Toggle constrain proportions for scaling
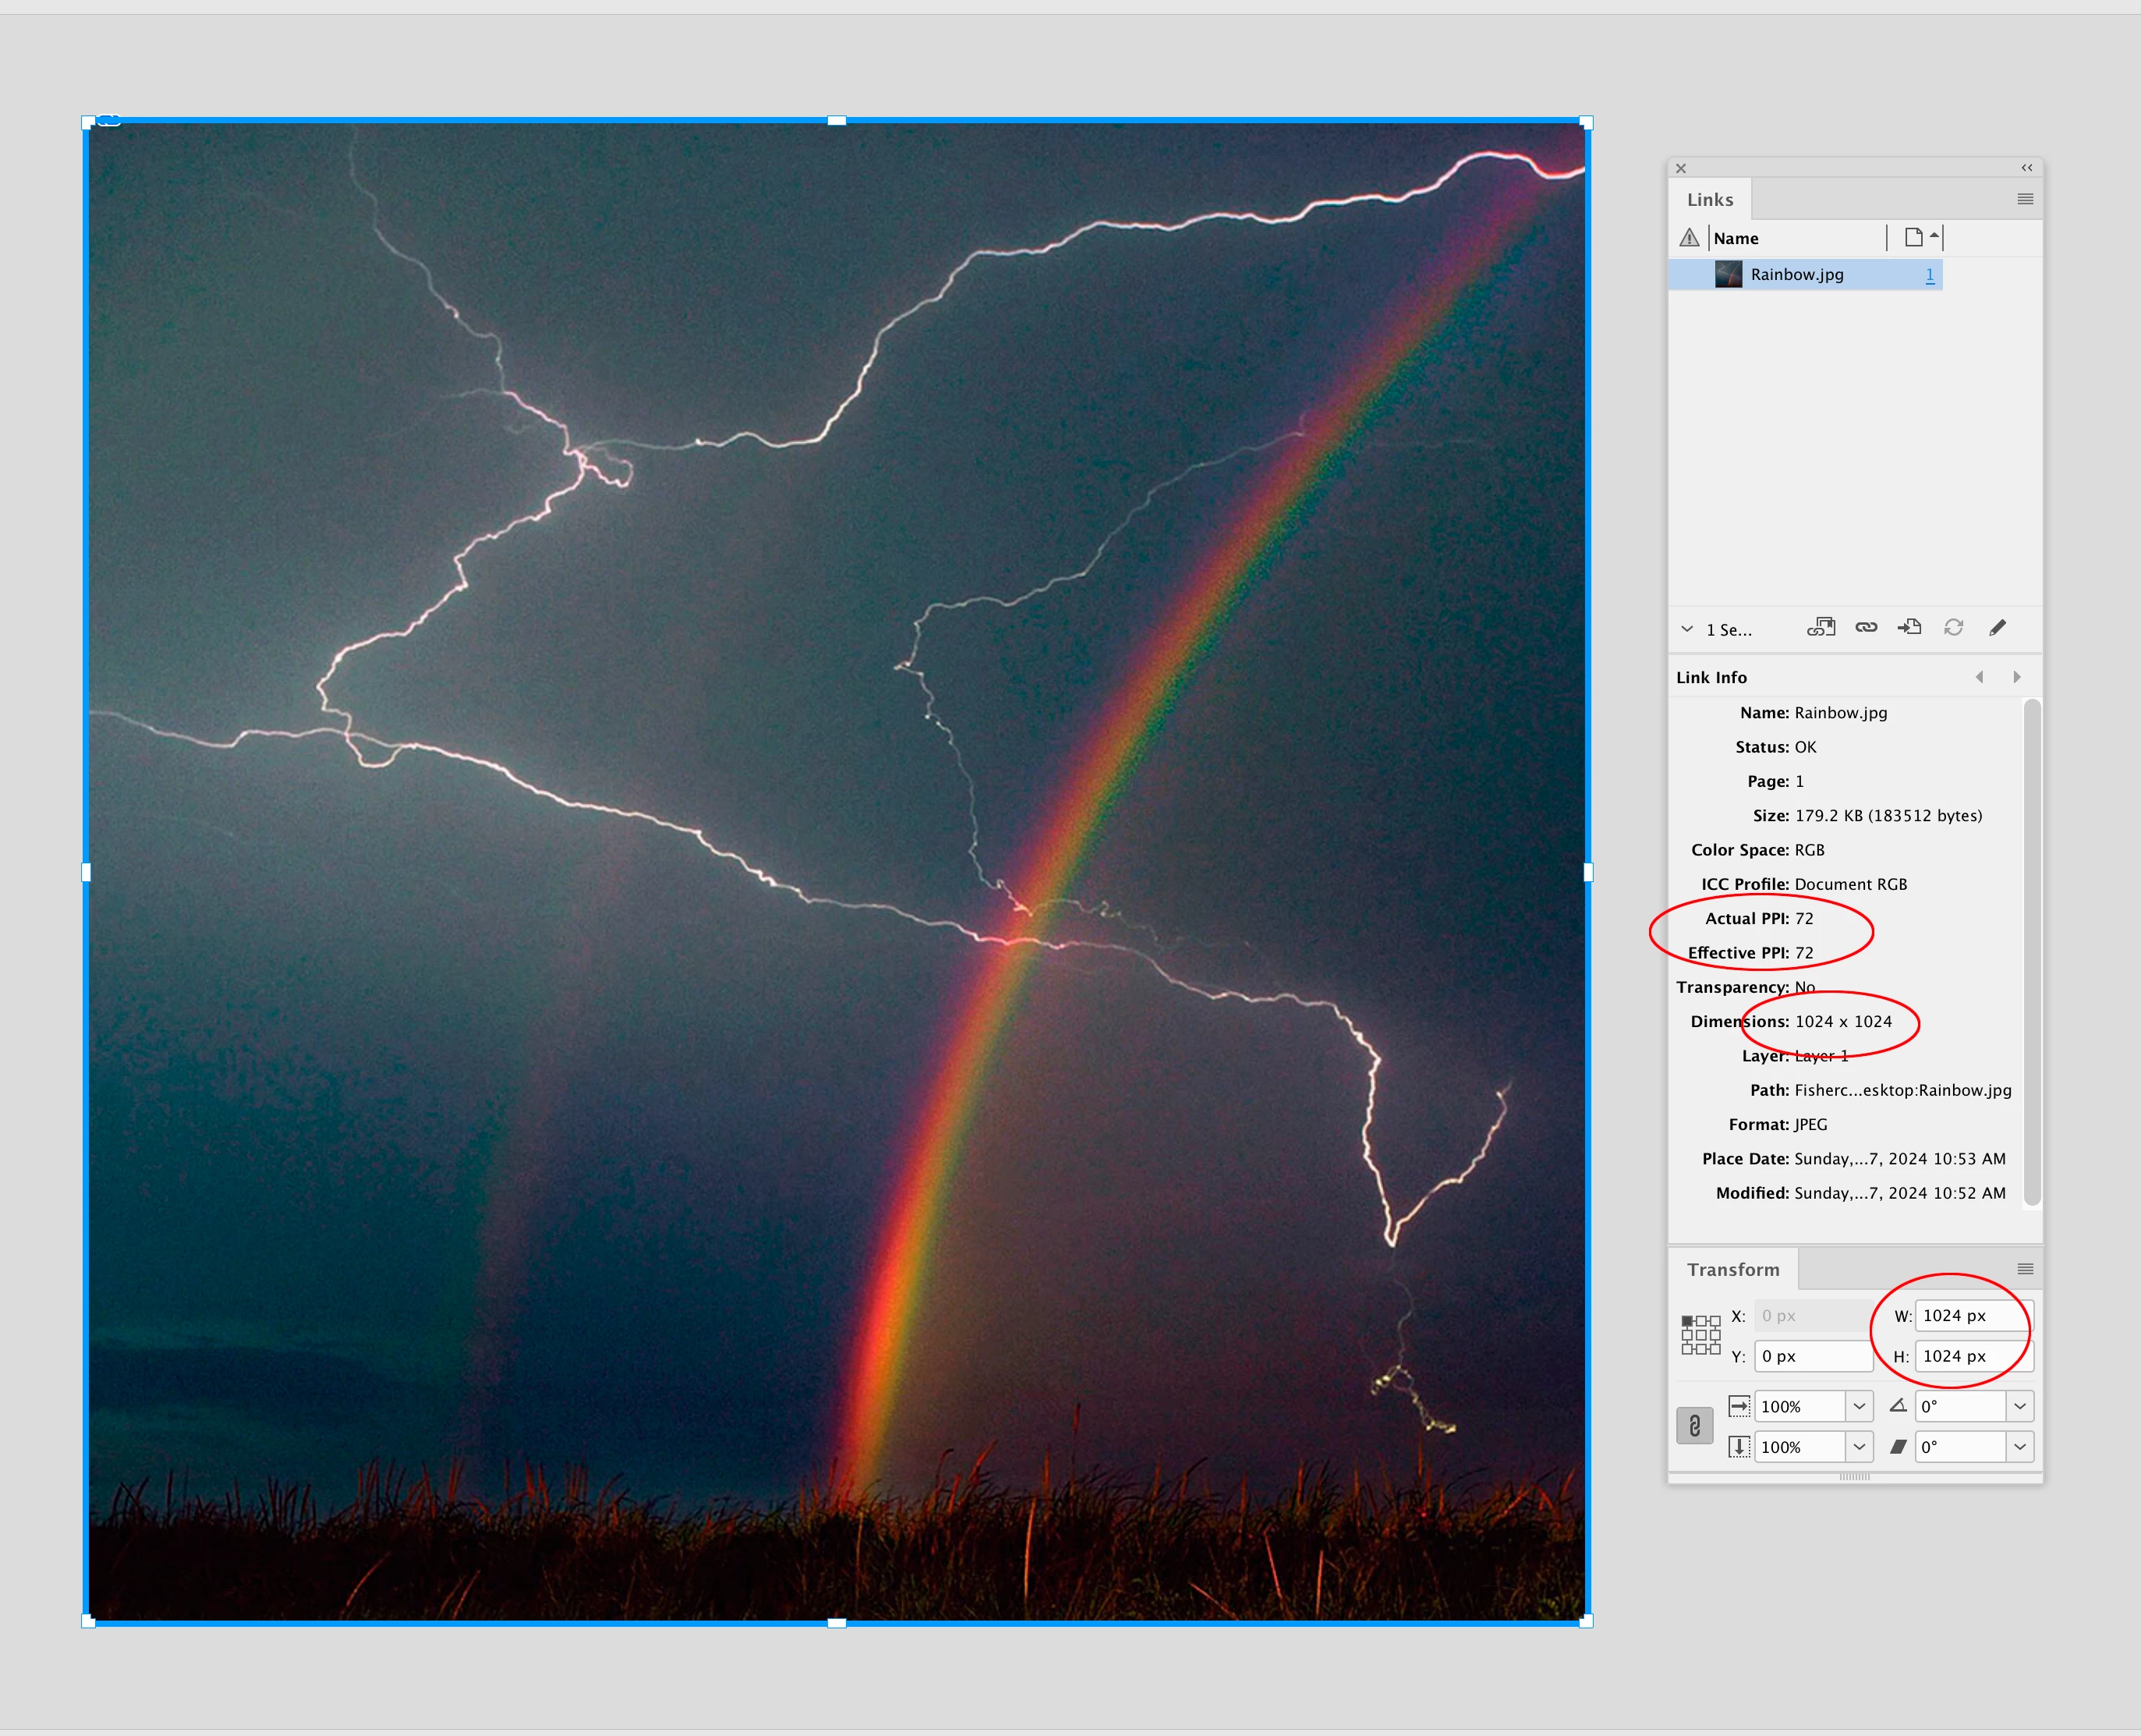 (x=1694, y=1426)
